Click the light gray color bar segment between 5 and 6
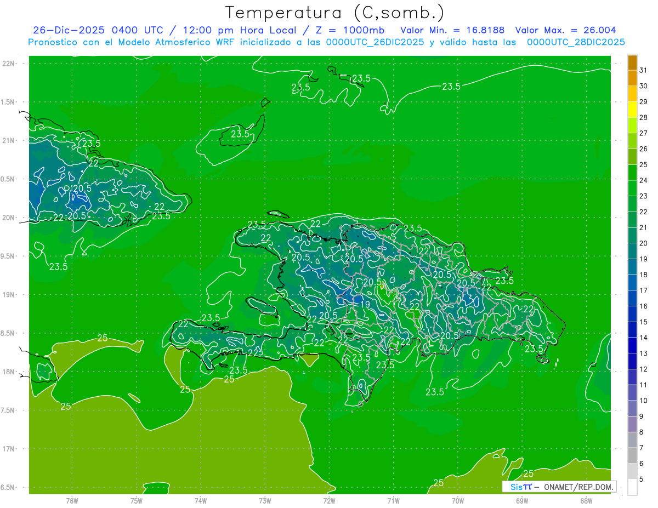The image size is (658, 508). [632, 471]
